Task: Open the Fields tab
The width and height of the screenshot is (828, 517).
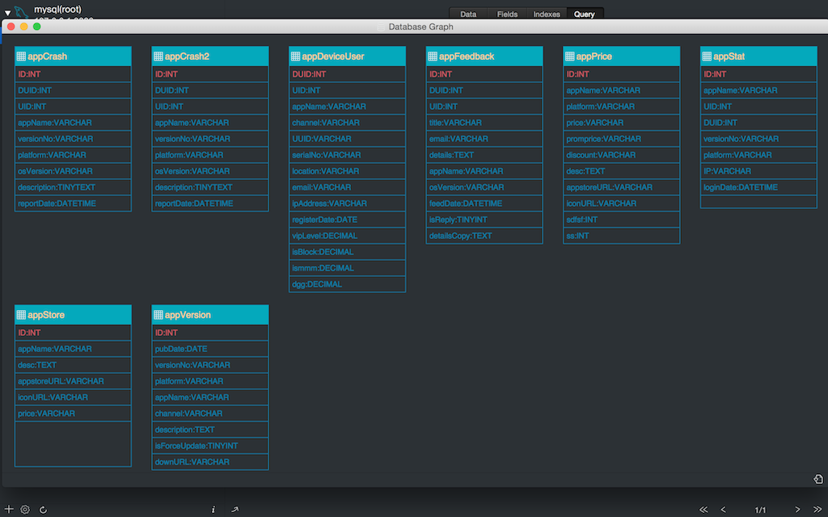Action: pos(507,14)
